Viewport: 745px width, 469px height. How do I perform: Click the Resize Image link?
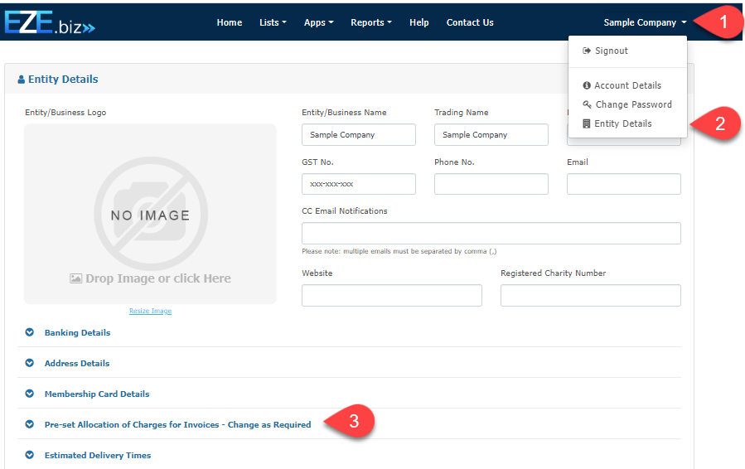pyautogui.click(x=150, y=311)
